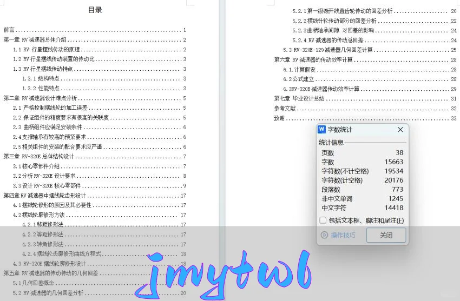Go to 参考文献 entry
This screenshot has width=460, height=301.
[365, 108]
